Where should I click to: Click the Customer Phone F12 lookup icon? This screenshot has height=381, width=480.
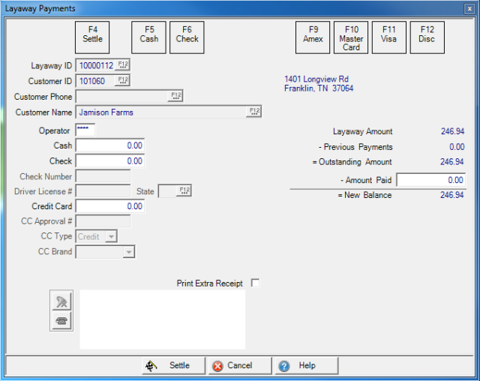pos(176,96)
